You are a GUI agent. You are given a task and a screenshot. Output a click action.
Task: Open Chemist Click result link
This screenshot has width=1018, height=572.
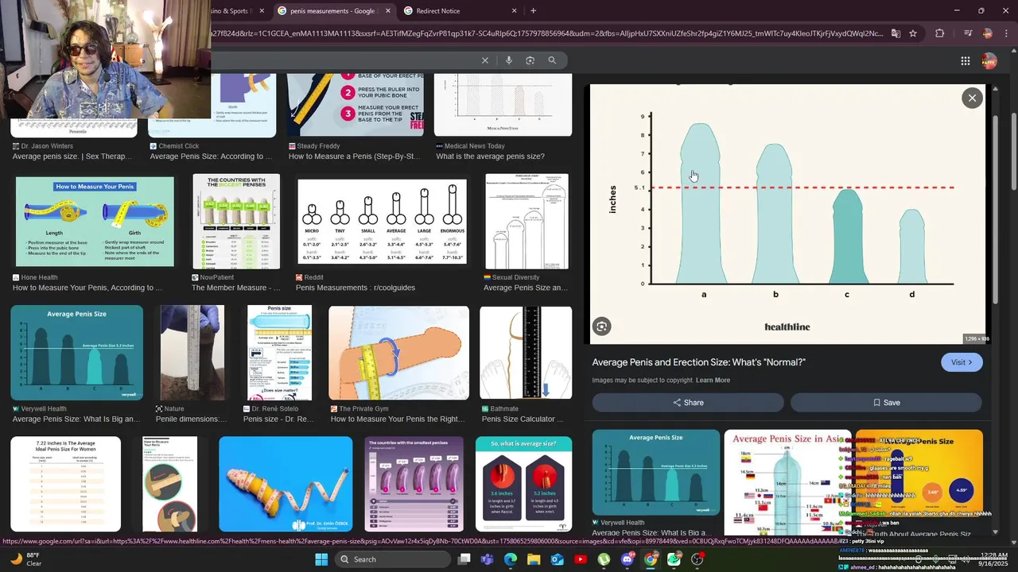point(212,151)
